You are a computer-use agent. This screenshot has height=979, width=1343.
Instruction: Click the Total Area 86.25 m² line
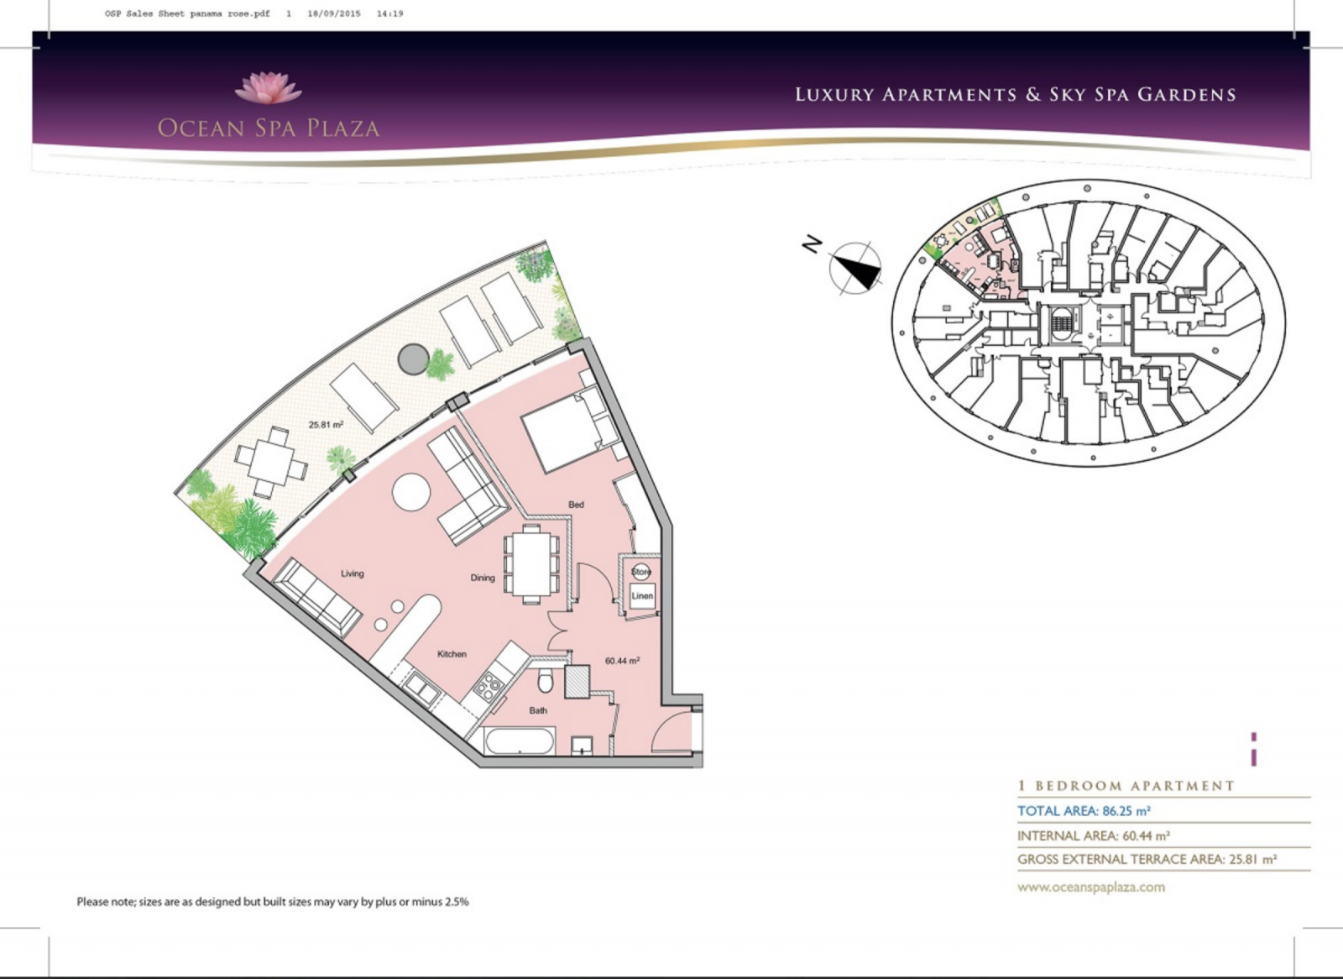tap(1084, 811)
